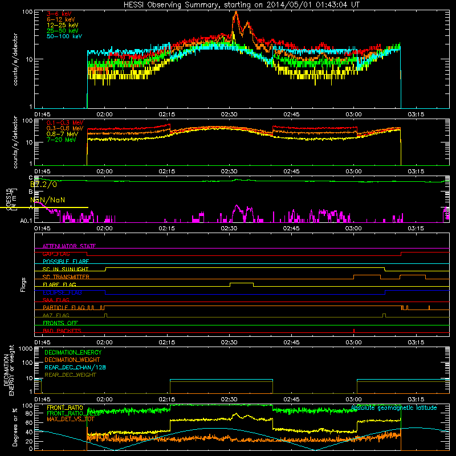Select the 'ATTENUATOR_STATE' flag label

coord(69,246)
